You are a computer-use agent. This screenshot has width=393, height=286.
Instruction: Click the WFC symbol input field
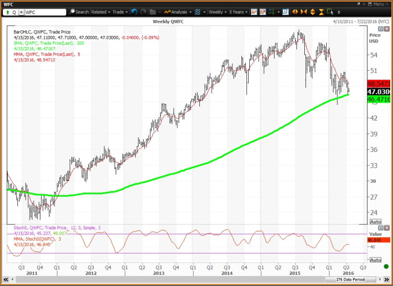tap(45, 11)
